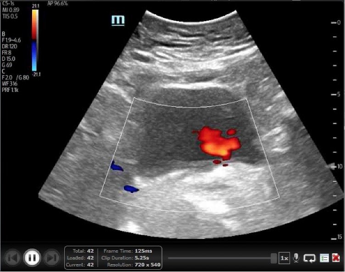Image resolution: width=345 pixels, height=272 pixels.
Task: Click the microphone audio icon
Action: pyautogui.click(x=296, y=258)
